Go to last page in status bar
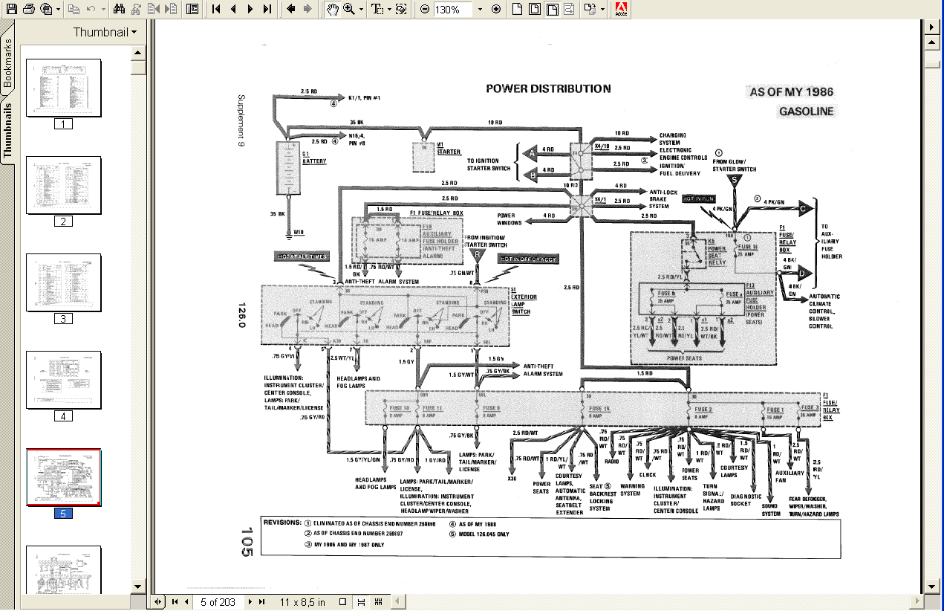 coord(262,601)
